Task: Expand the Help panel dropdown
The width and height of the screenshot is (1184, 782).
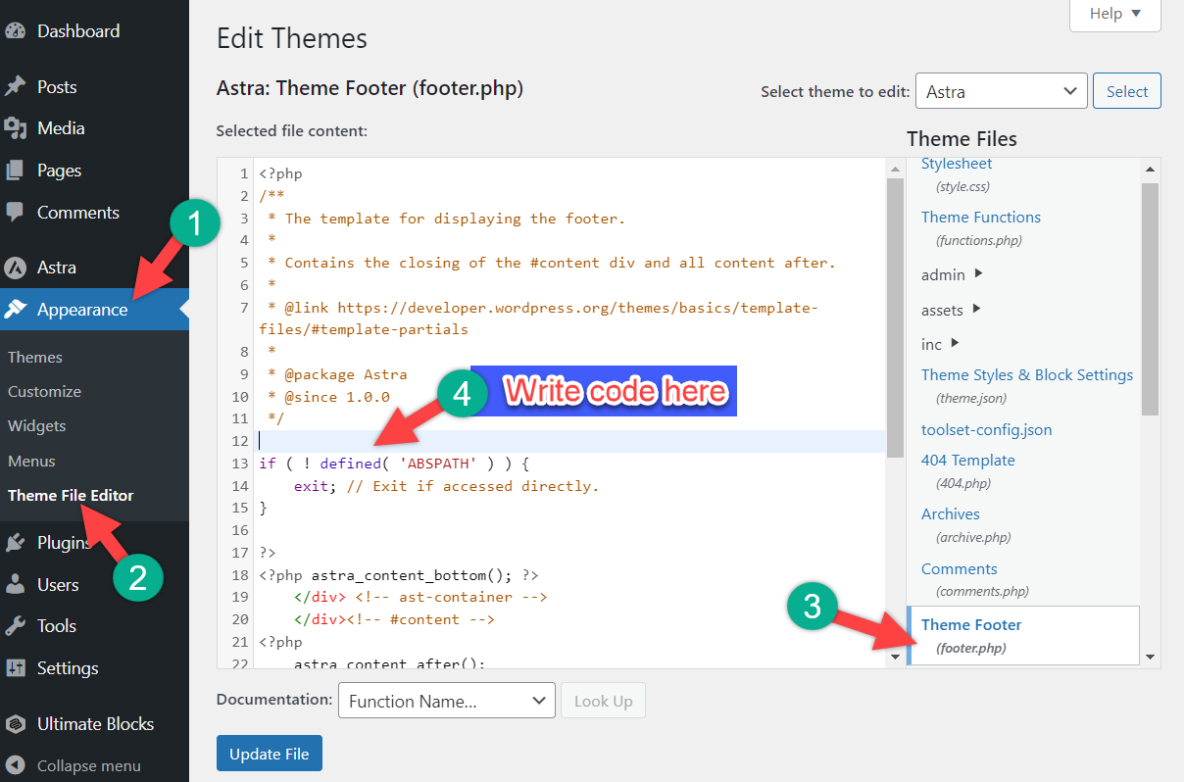Action: pos(1114,13)
